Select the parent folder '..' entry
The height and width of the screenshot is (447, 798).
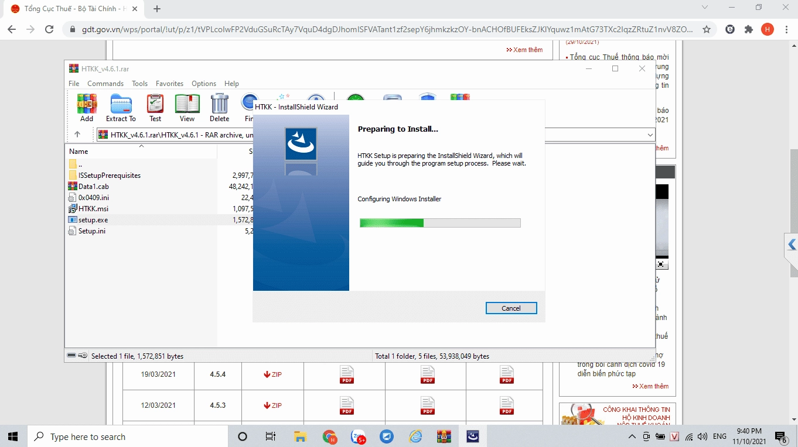[75, 164]
